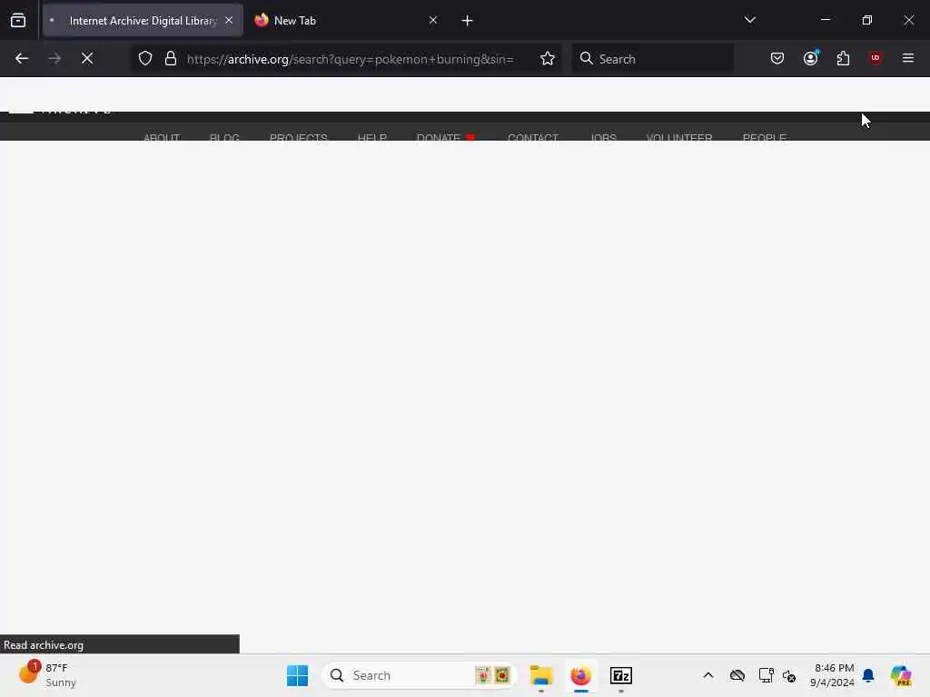This screenshot has width=930, height=697.
Task: Open OneDrive cloud tray icon
Action: pyautogui.click(x=737, y=675)
